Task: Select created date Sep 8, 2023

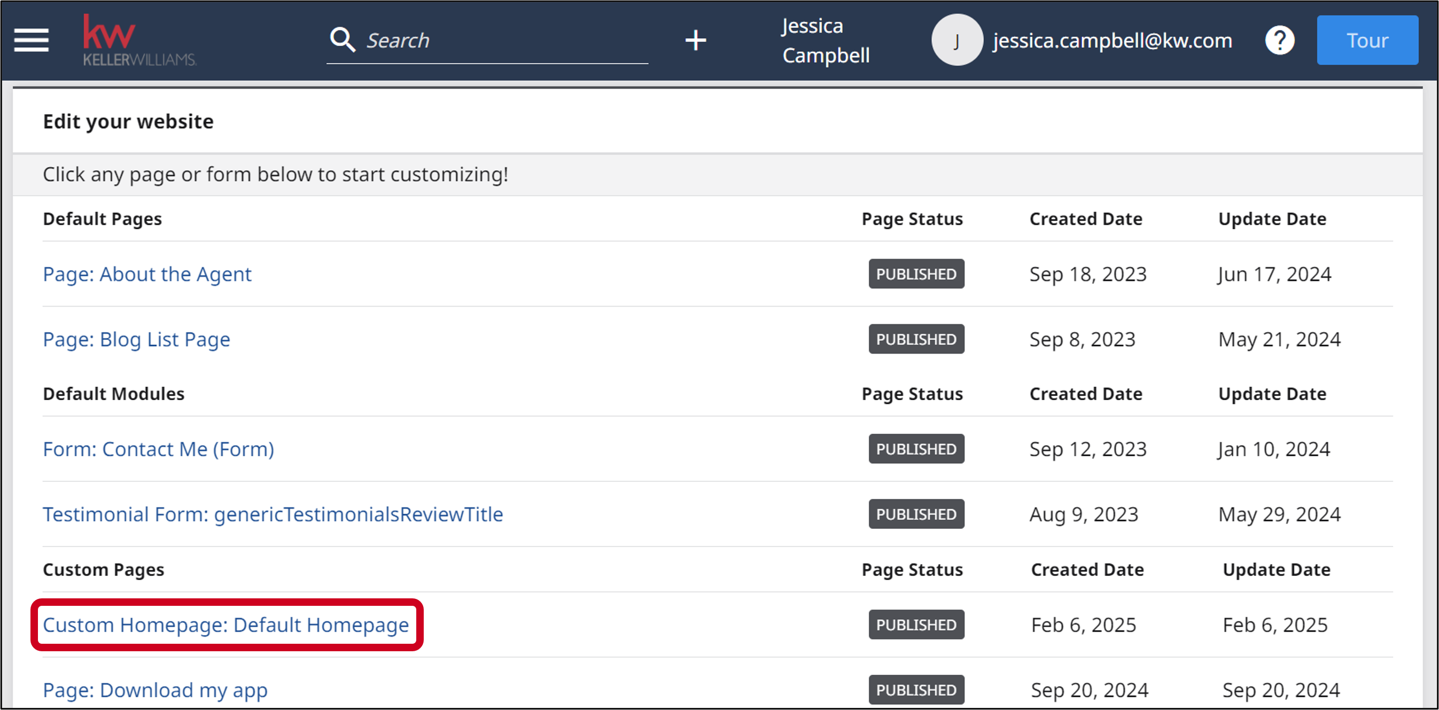Action: pyautogui.click(x=1082, y=340)
